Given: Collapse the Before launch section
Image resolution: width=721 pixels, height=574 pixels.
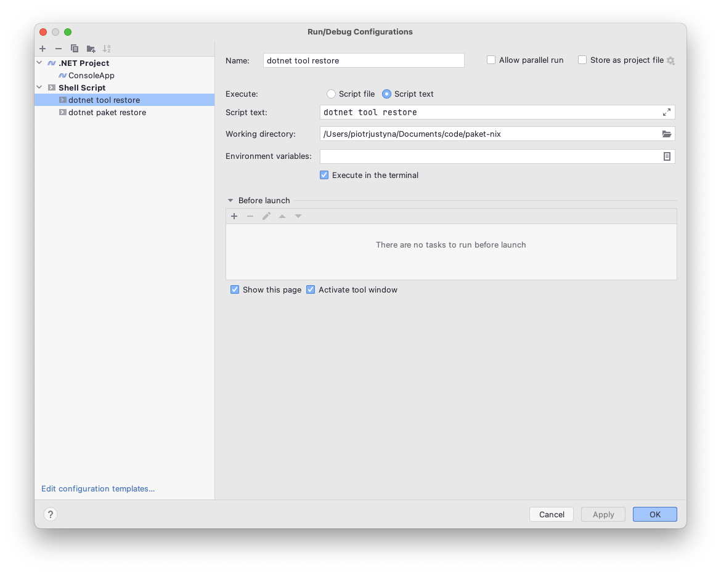Looking at the screenshot, I should coord(230,200).
